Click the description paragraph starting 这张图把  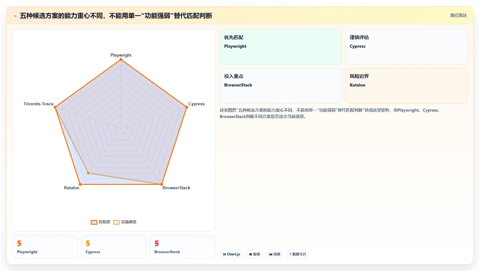coord(330,113)
